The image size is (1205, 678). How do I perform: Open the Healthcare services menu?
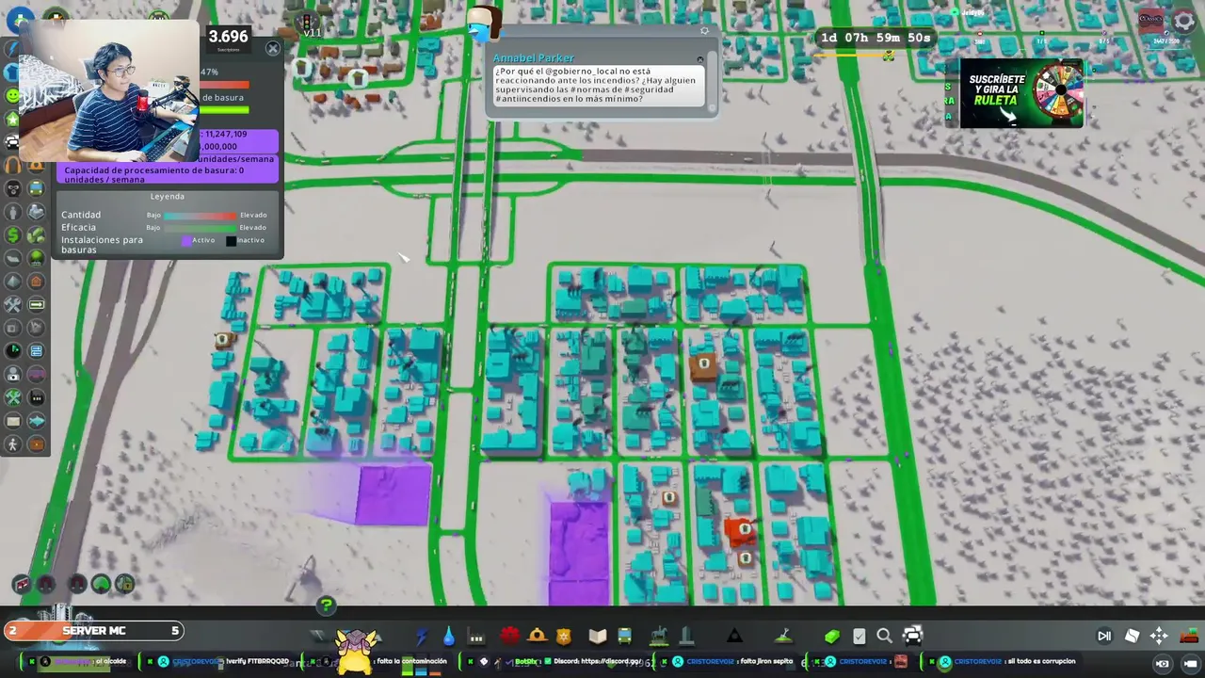pyautogui.click(x=509, y=637)
